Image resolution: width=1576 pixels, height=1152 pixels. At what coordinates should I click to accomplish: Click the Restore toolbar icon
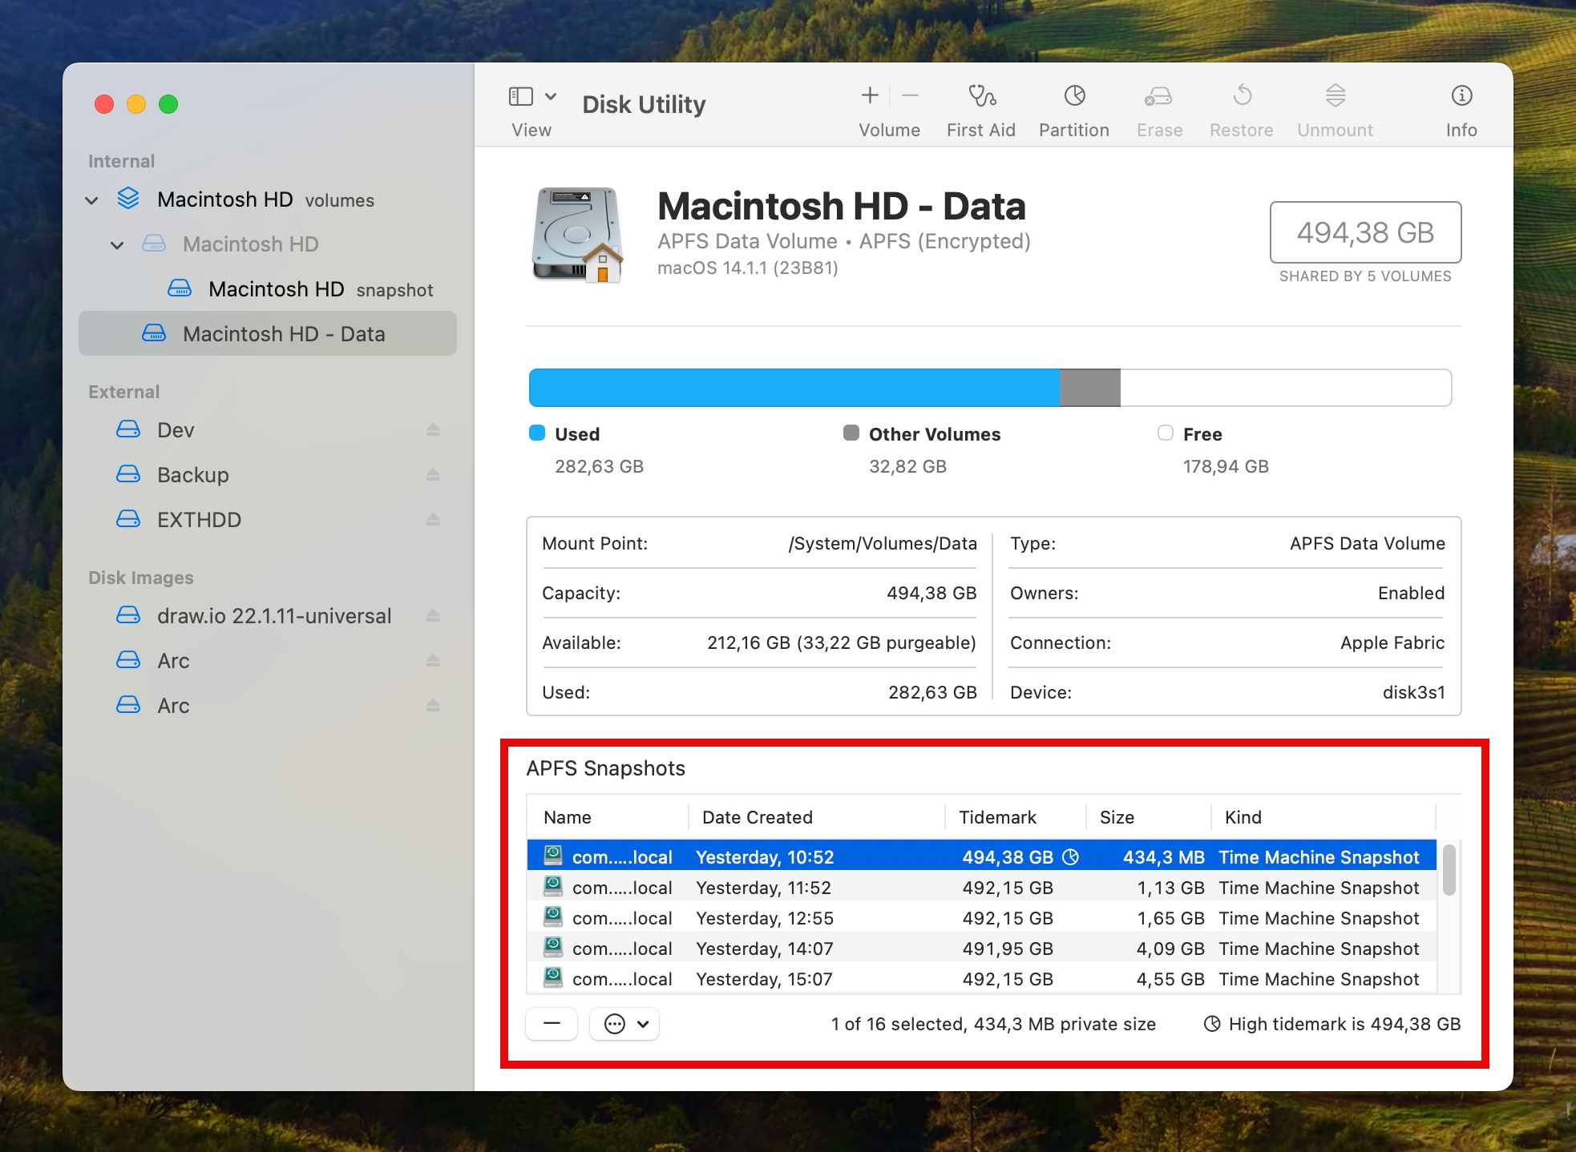1243,95
